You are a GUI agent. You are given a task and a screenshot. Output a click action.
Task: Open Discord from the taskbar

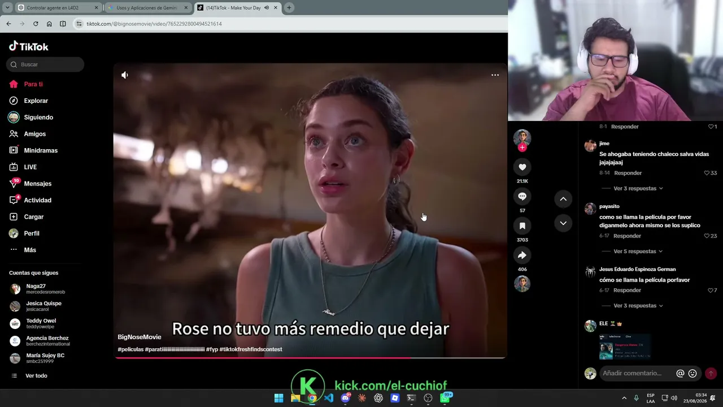[x=345, y=398]
